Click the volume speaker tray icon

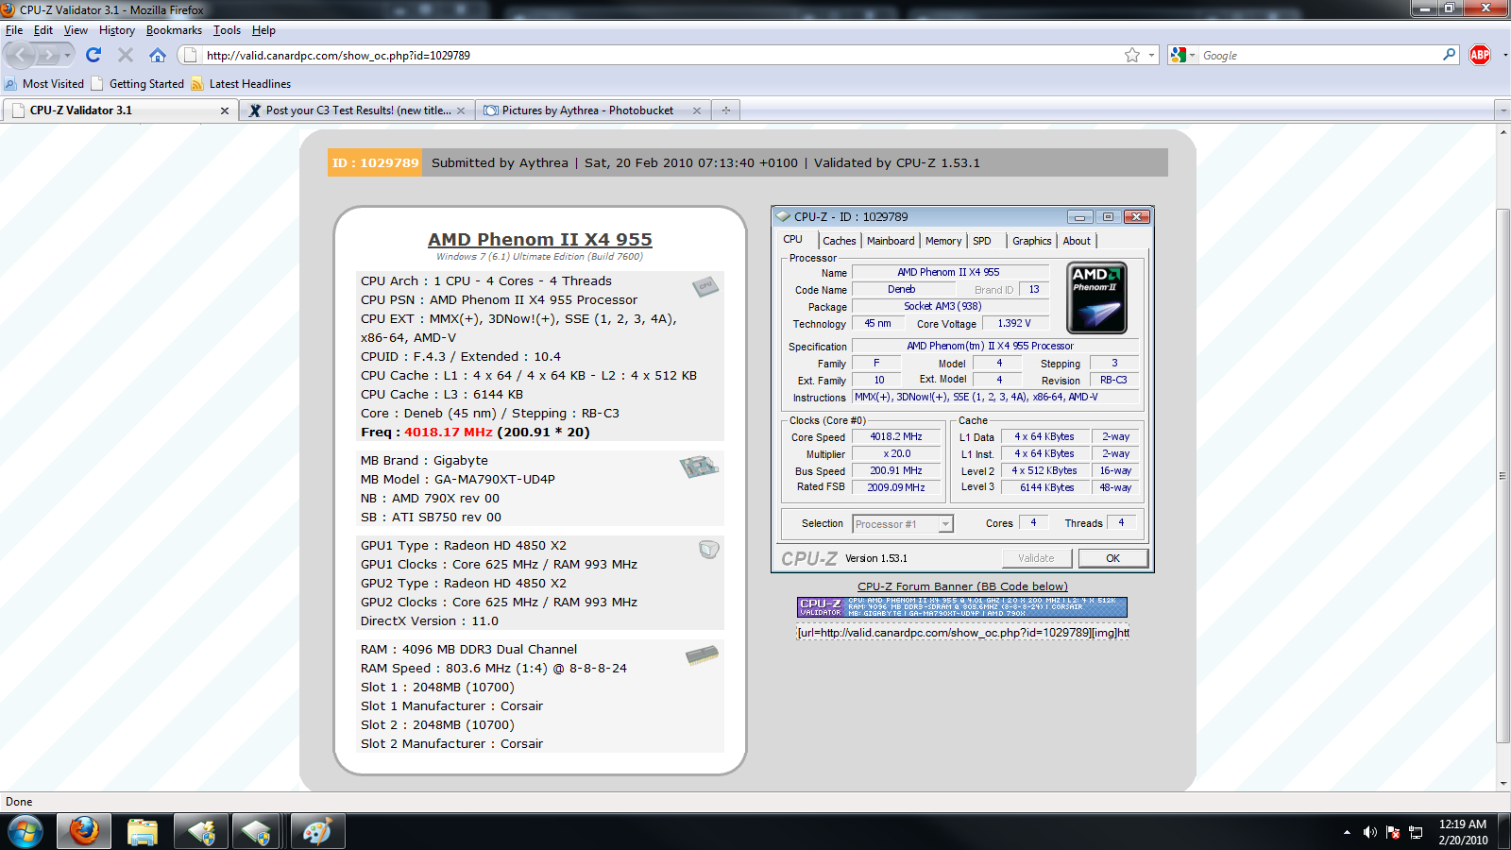coord(1369,832)
